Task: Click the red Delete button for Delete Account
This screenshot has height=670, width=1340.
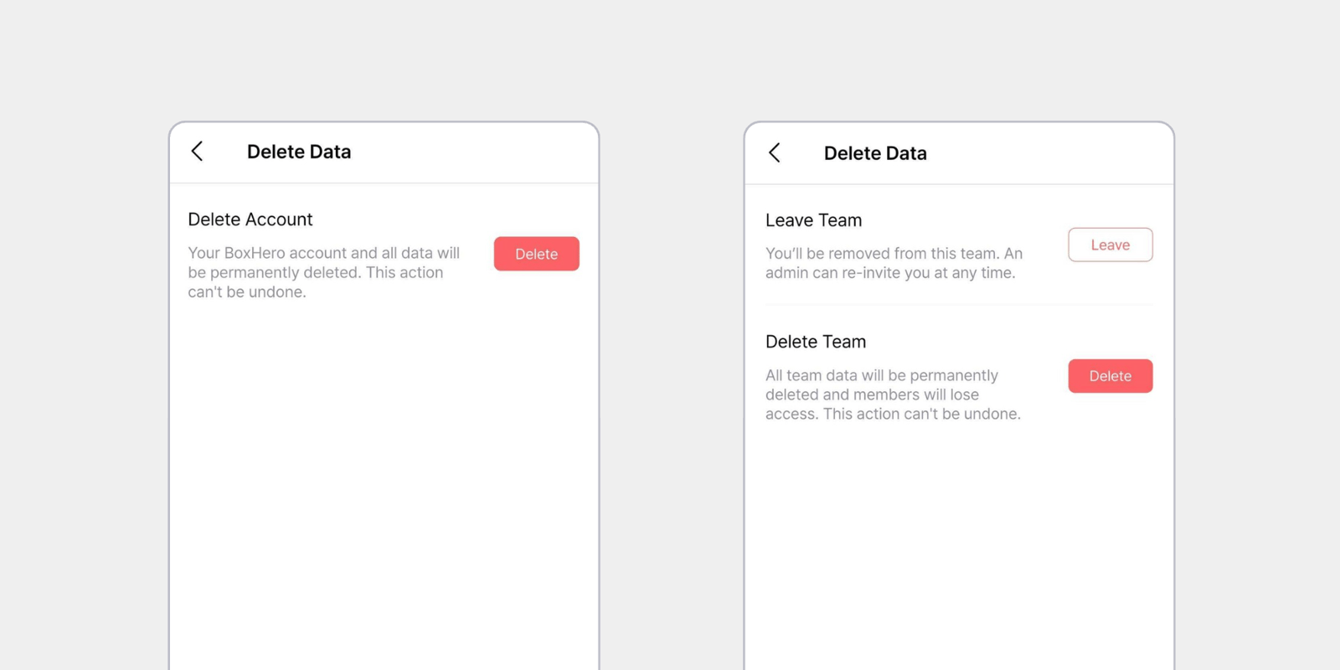Action: coord(536,254)
